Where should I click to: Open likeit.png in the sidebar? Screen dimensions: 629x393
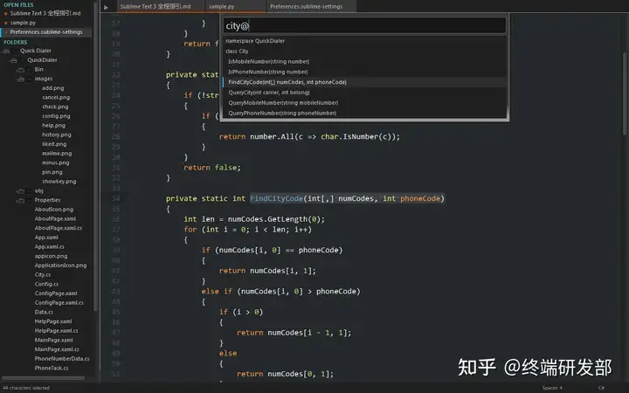click(x=54, y=144)
